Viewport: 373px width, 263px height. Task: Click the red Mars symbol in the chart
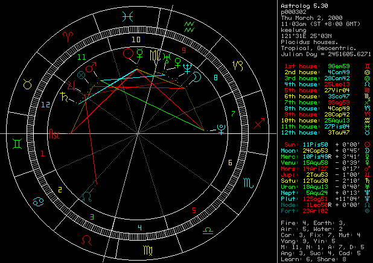[x=91, y=69]
